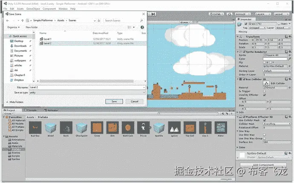Image resolution: width=294 pixels, height=183 pixels.
Task: Click the File name input field
Action: click(x=87, y=87)
